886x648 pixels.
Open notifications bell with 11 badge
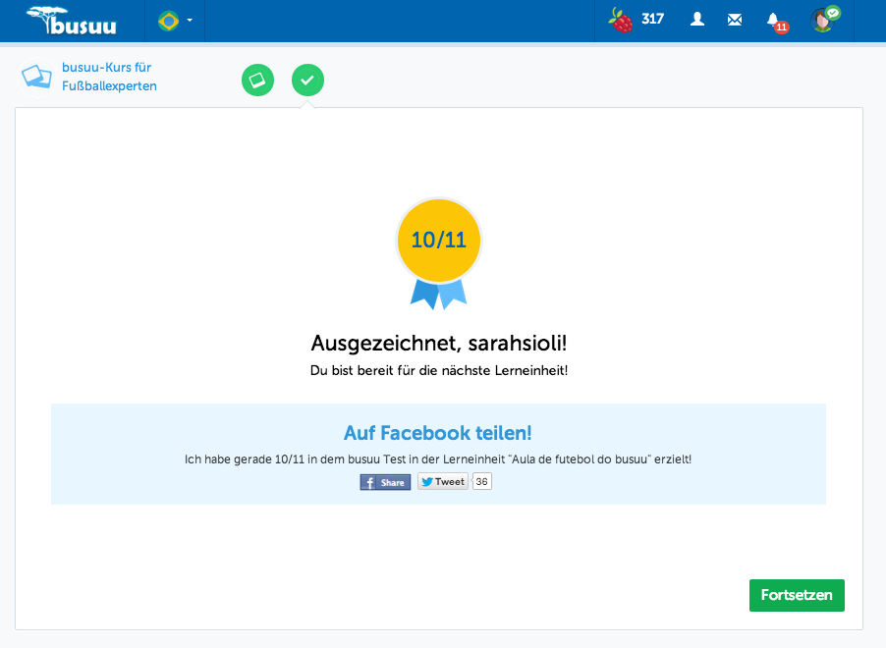pos(777,22)
